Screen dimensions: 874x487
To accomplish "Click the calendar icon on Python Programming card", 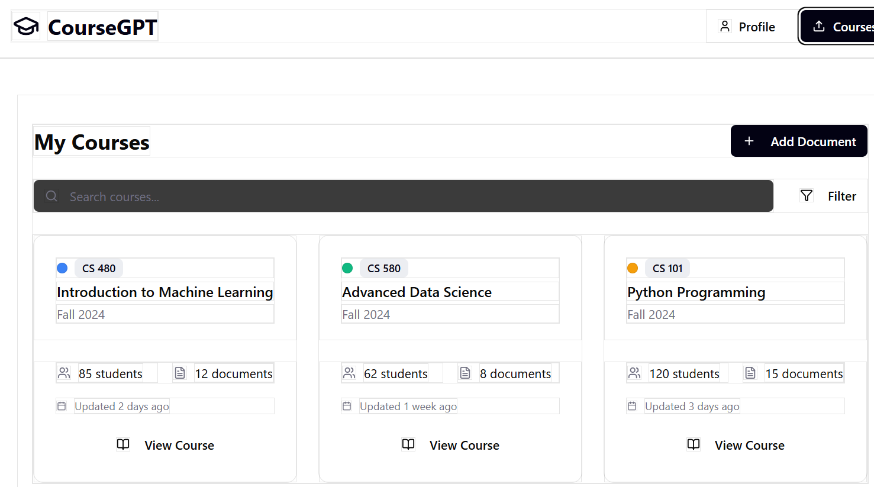I will [633, 405].
